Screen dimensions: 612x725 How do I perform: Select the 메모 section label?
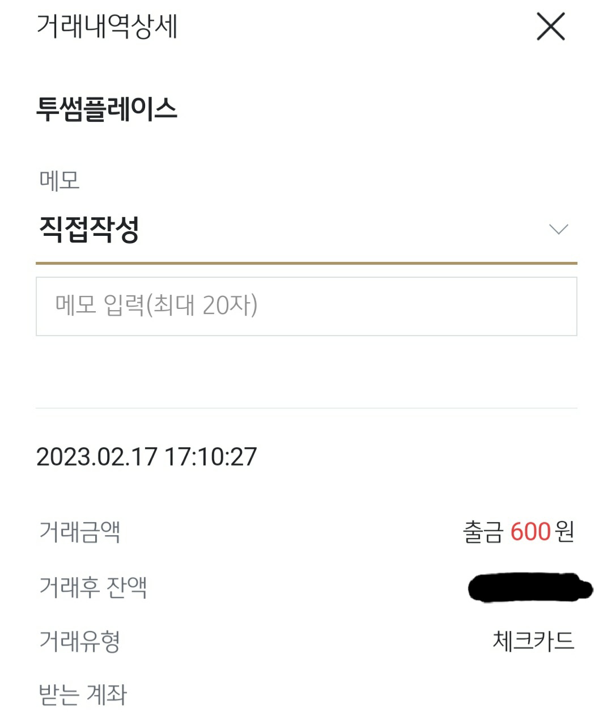(59, 180)
